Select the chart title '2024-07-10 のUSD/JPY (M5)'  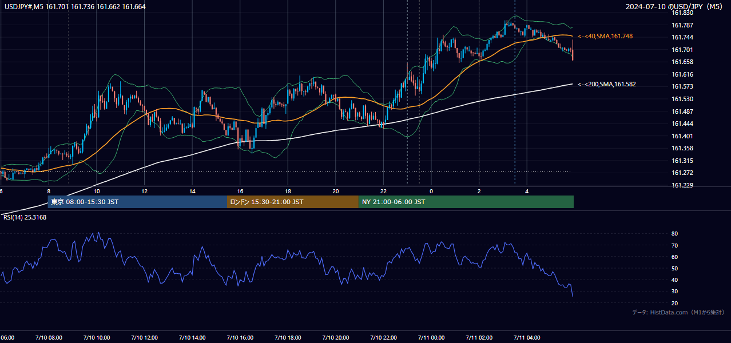click(674, 6)
